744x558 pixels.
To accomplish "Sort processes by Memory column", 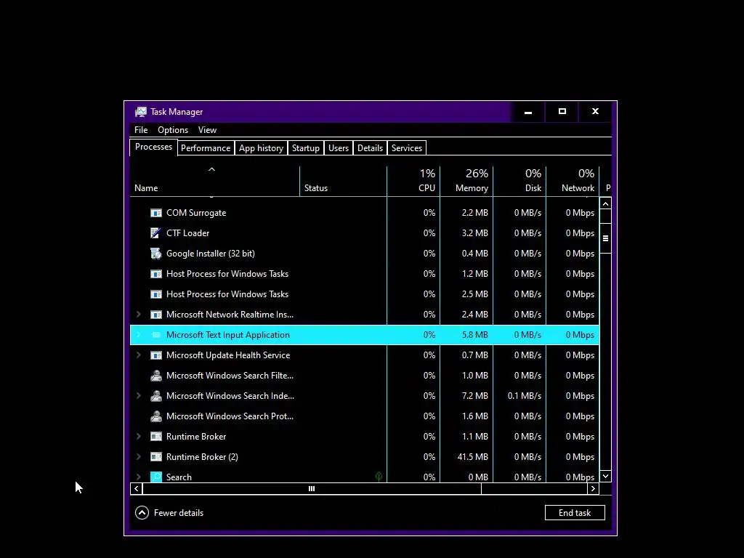I will (x=466, y=181).
